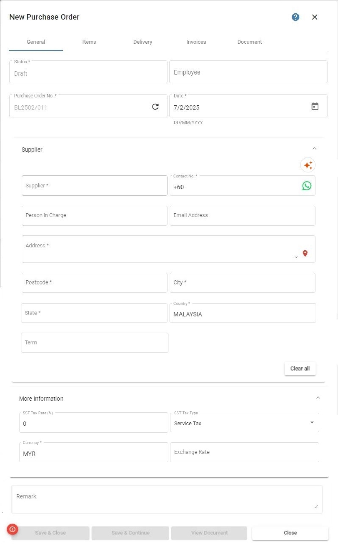Click the Supplier name field
This screenshot has height=546, width=338.
click(x=94, y=186)
